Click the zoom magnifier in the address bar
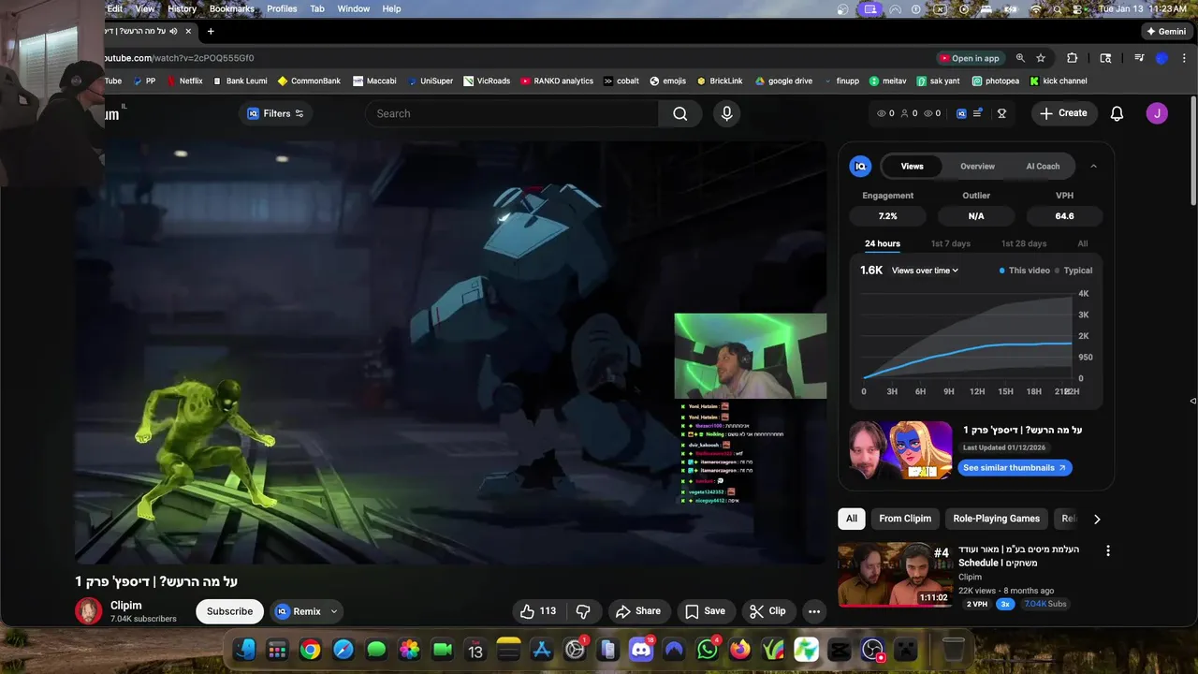Image resolution: width=1198 pixels, height=674 pixels. click(x=1020, y=58)
